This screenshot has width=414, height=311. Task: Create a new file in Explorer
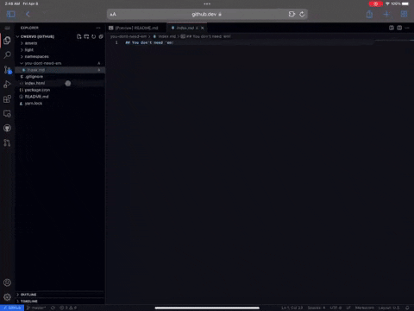click(x=79, y=36)
